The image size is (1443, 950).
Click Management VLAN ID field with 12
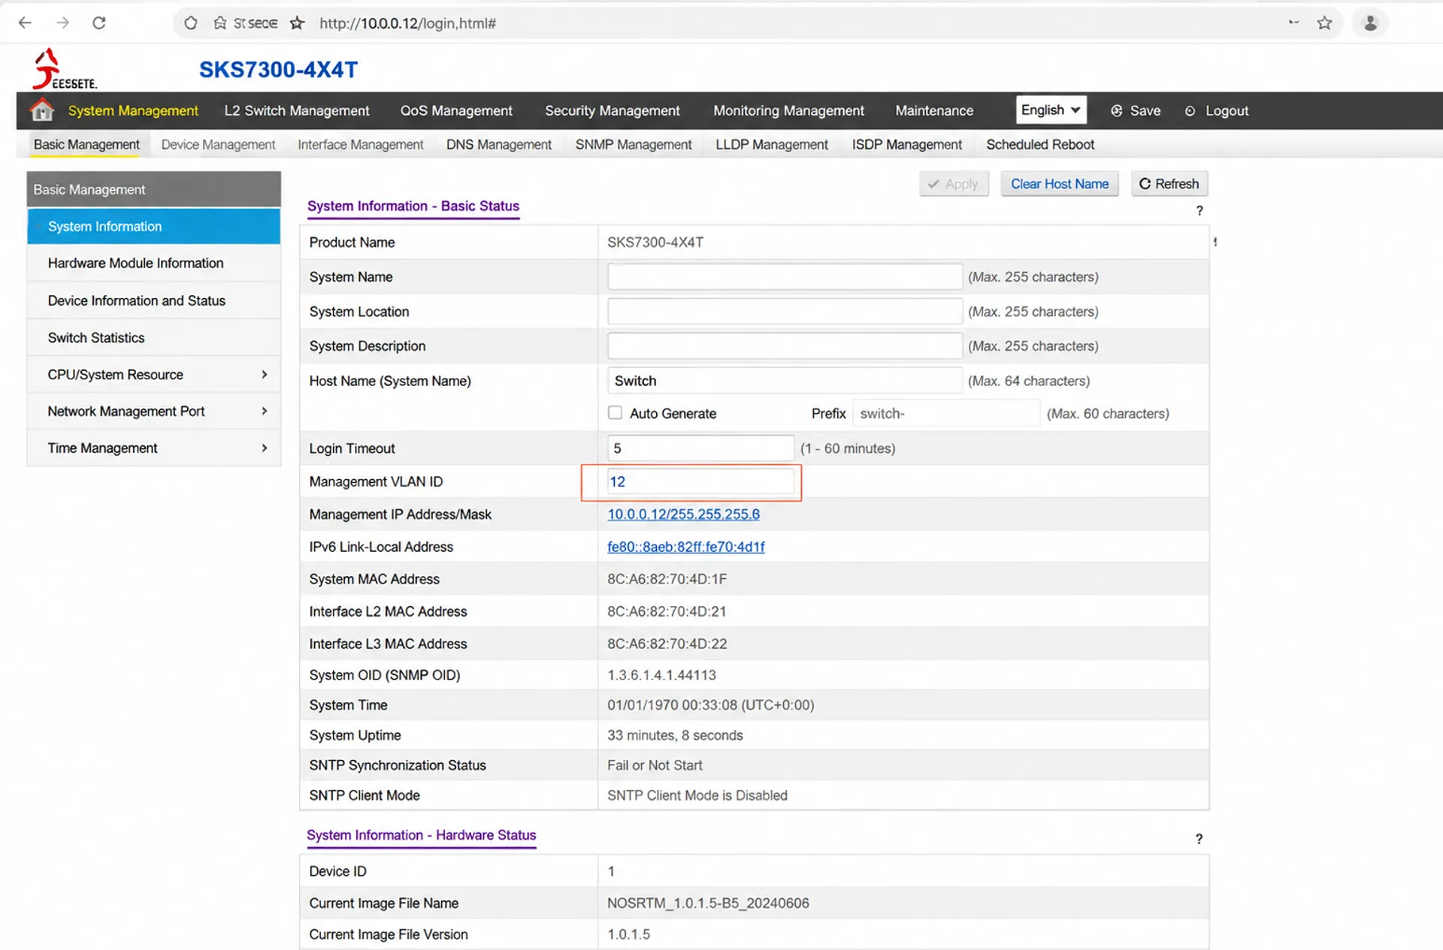pyautogui.click(x=700, y=482)
